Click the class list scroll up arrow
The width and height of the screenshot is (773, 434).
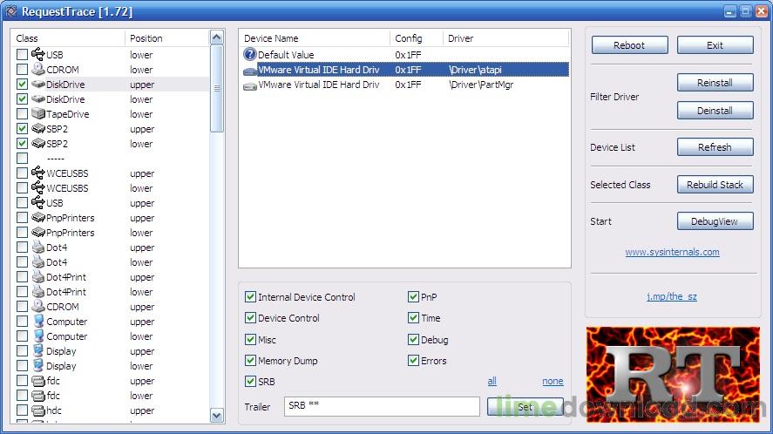(217, 37)
